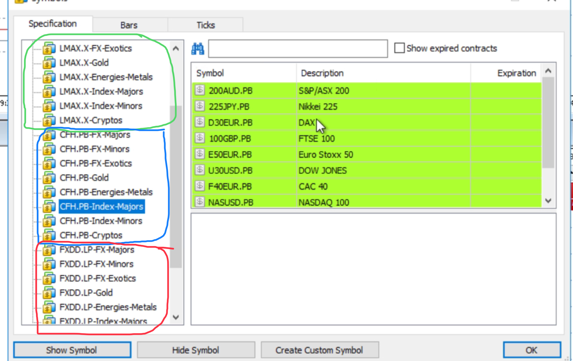Click the CFH.PB-FX-Minors folder icon
The height and width of the screenshot is (361, 573).
[49, 149]
